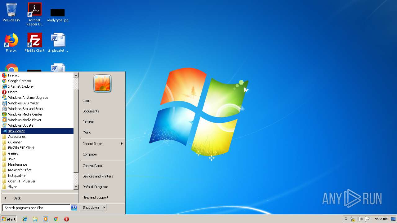Open Control Panel

(102, 166)
